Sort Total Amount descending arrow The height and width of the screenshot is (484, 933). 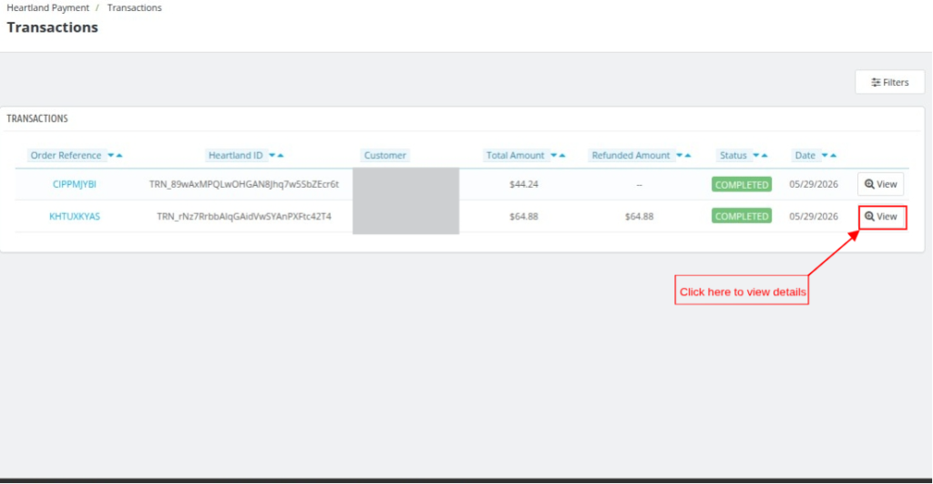tap(553, 155)
